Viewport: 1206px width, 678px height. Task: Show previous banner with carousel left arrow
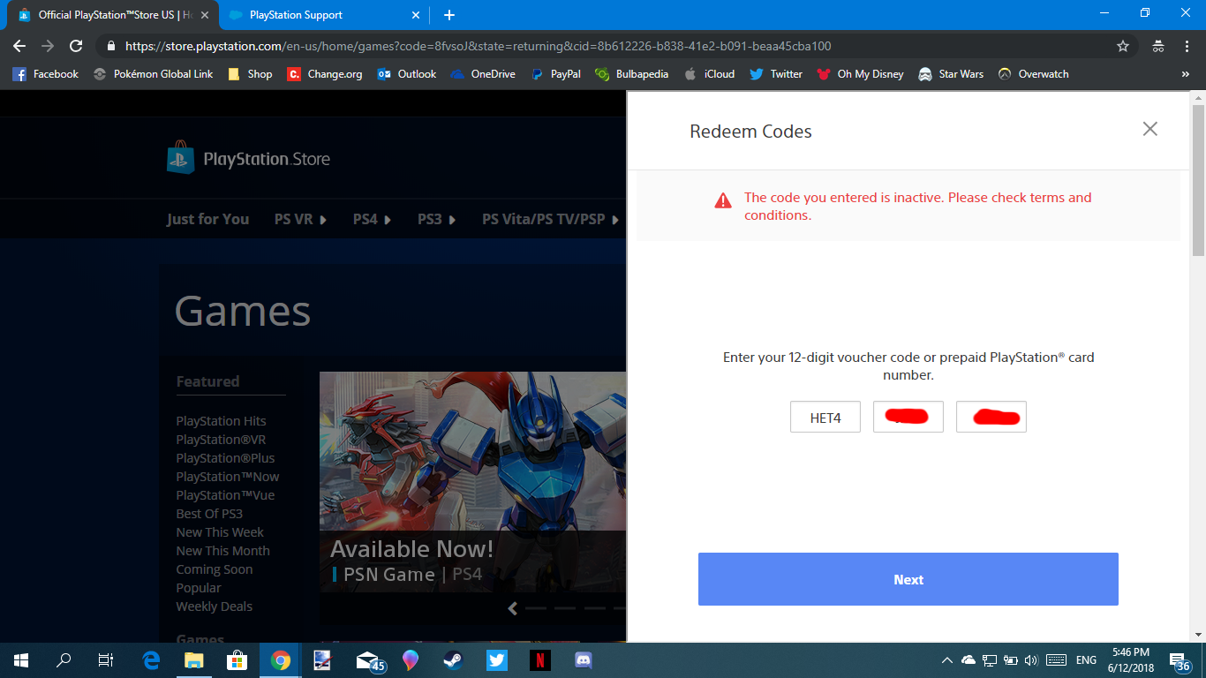tap(512, 607)
